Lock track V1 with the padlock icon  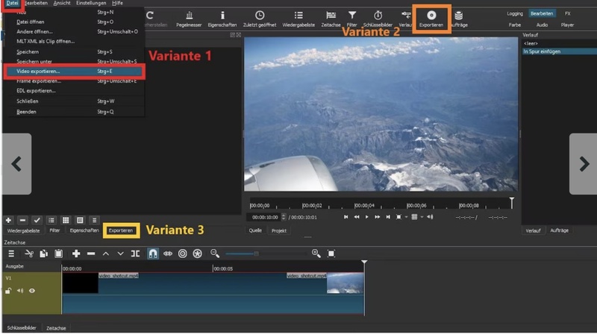pos(8,291)
